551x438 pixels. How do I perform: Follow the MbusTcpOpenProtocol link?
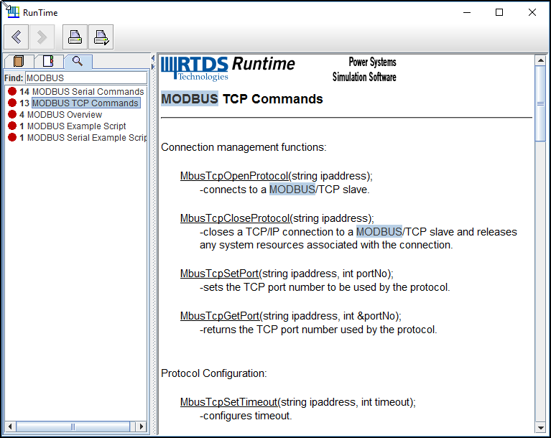pos(234,176)
